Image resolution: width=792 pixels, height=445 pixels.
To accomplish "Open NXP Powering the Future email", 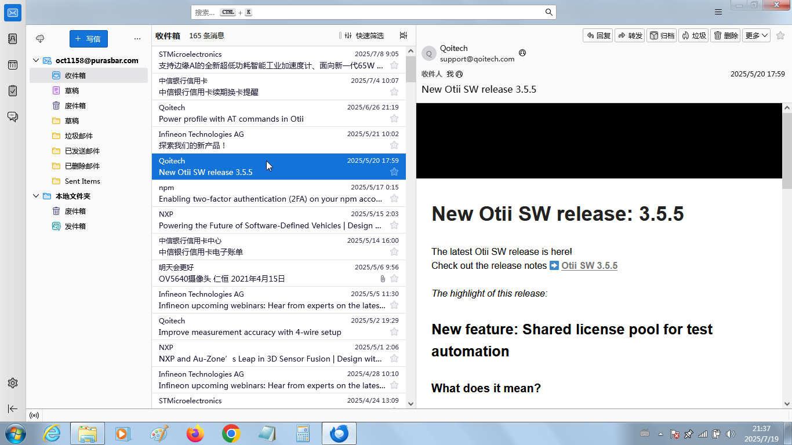I will (279, 220).
